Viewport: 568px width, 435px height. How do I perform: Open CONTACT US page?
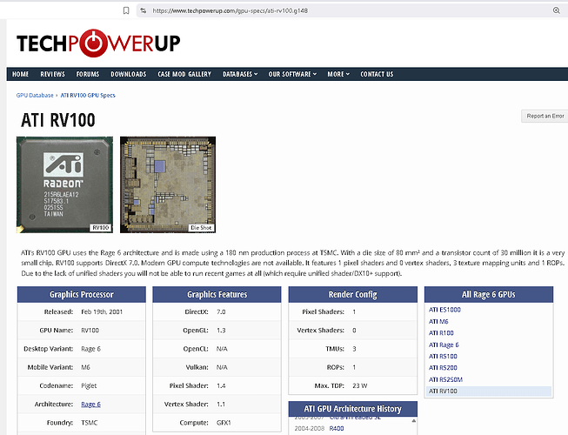377,74
